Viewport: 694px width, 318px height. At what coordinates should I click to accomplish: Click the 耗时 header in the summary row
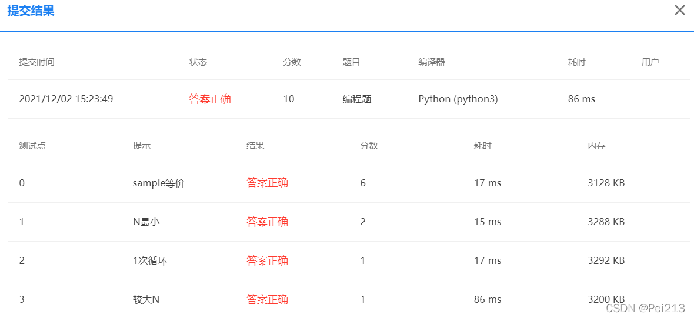pyautogui.click(x=577, y=62)
